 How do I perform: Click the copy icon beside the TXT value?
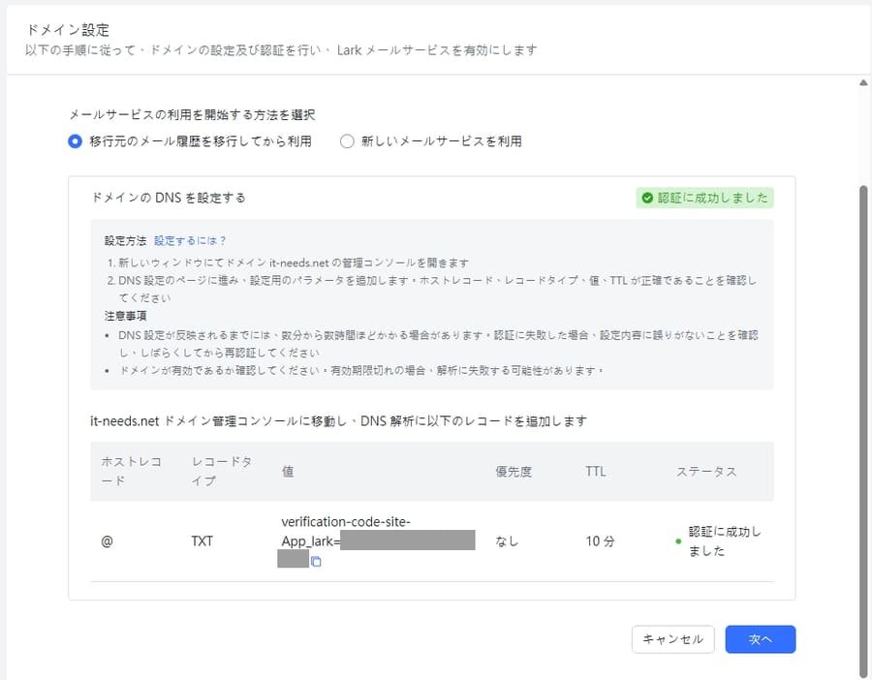[x=315, y=560]
